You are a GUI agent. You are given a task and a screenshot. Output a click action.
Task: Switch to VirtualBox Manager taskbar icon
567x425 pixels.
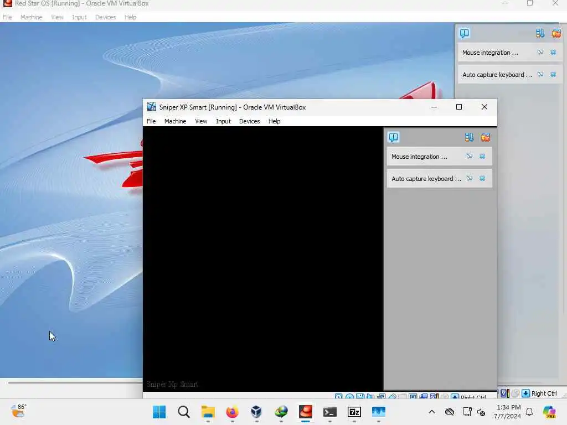(x=256, y=412)
